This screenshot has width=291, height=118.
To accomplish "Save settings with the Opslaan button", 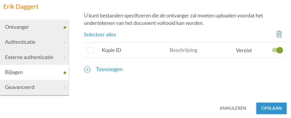I will [271, 109].
